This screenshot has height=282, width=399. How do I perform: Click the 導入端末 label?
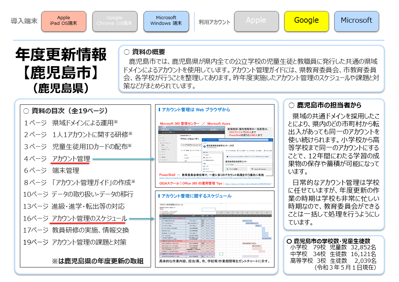click(24, 21)
